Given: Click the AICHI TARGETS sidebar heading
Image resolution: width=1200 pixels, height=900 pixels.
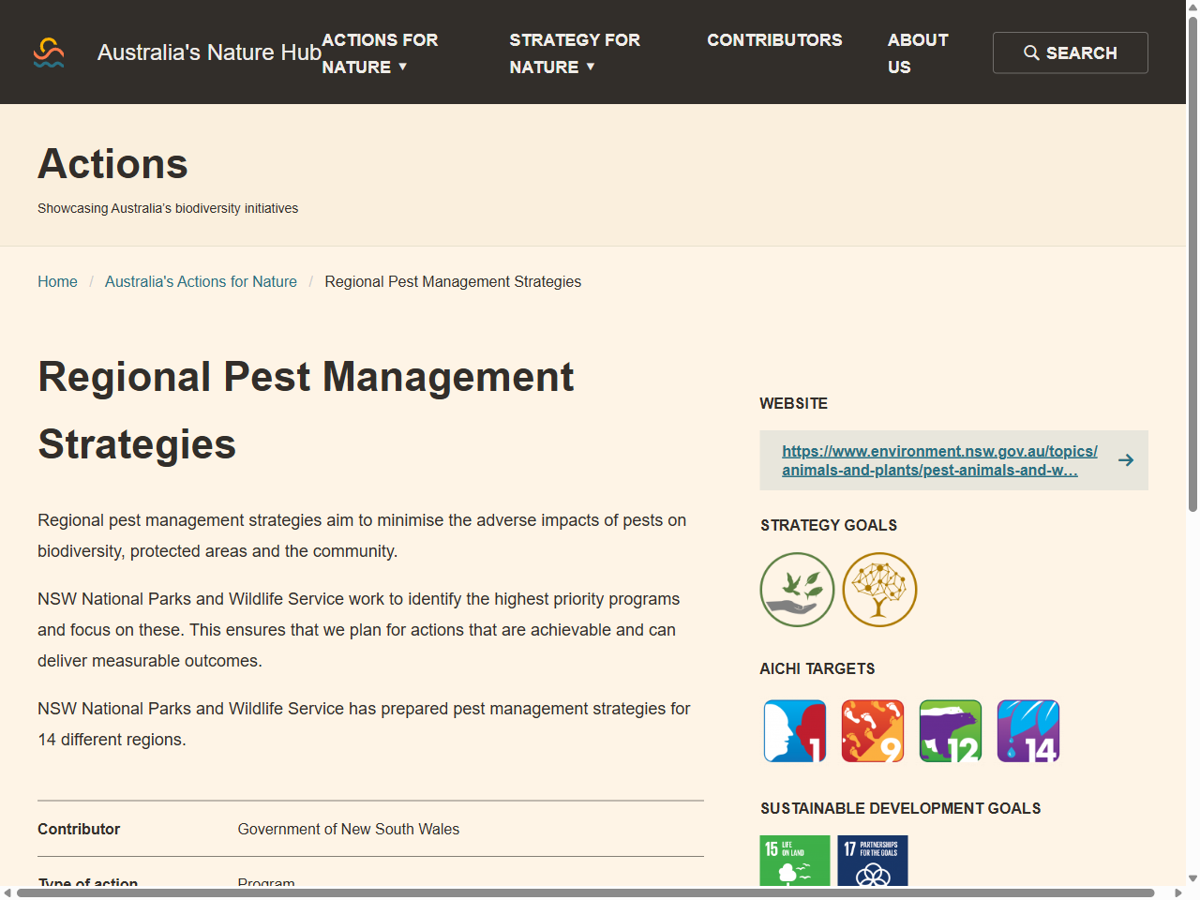Looking at the screenshot, I should point(817,668).
